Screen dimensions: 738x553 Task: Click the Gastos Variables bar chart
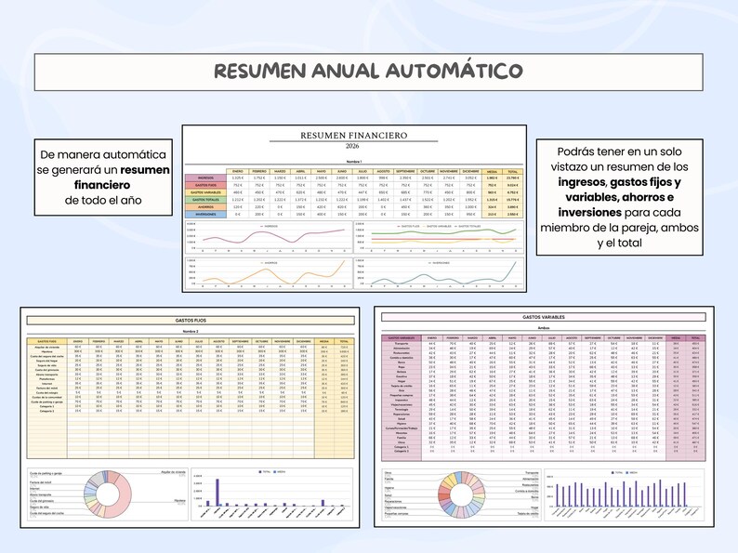point(625,494)
